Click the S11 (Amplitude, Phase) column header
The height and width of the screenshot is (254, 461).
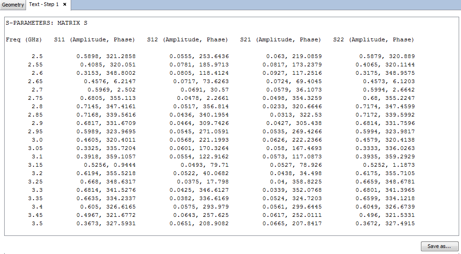point(94,39)
